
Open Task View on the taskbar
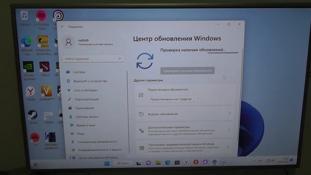pos(138,163)
